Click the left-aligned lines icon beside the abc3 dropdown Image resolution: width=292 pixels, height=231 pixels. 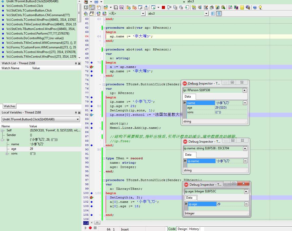point(213,14)
